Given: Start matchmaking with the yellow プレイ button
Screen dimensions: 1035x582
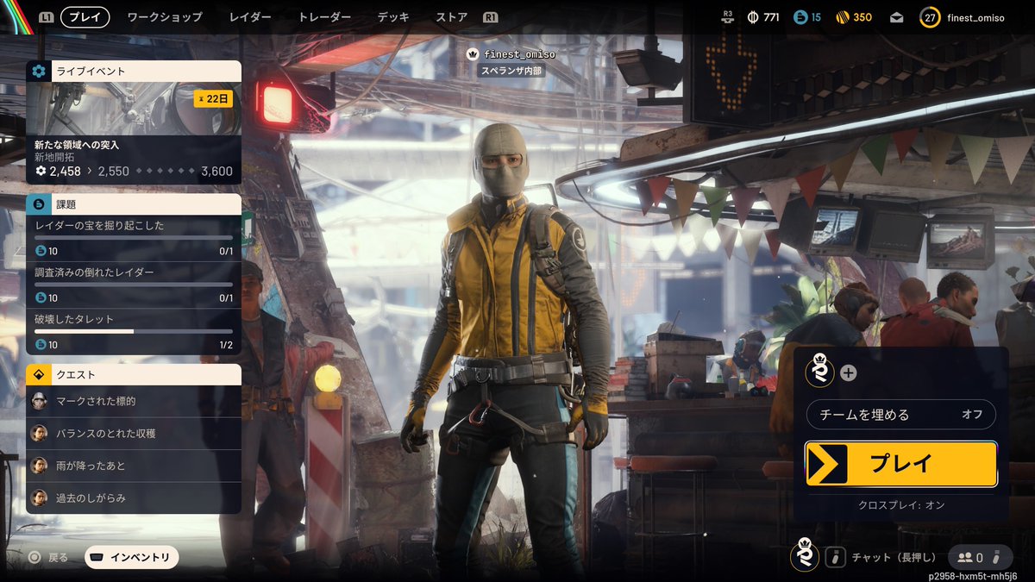Looking at the screenshot, I should pyautogui.click(x=901, y=464).
